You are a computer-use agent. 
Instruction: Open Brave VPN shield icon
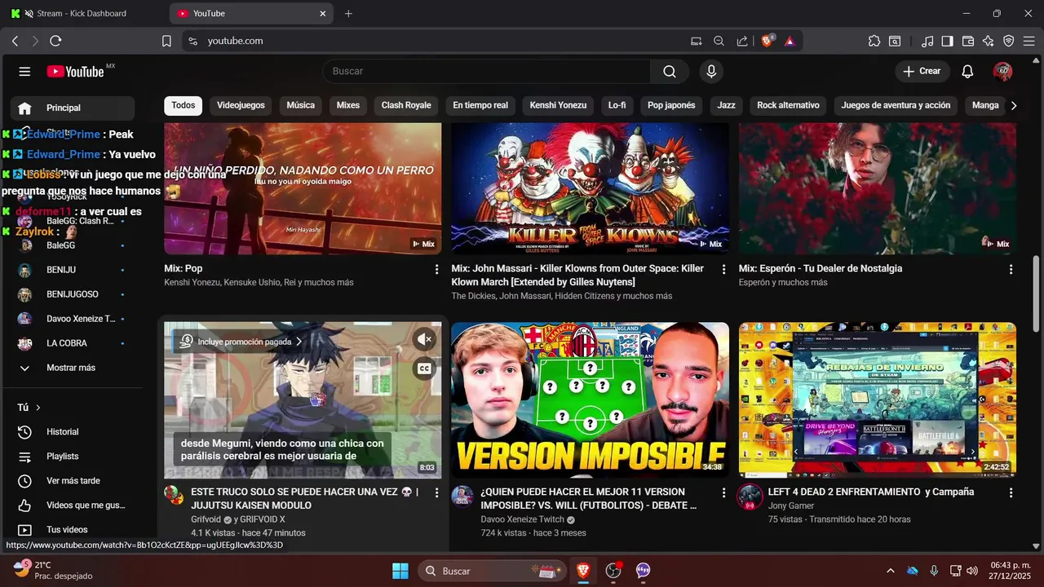tap(1008, 41)
